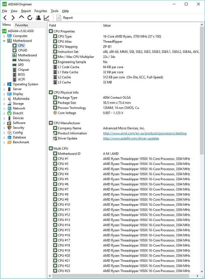Open the File menu
Image resolution: width=205 pixels, height=279 pixels.
click(5, 11)
